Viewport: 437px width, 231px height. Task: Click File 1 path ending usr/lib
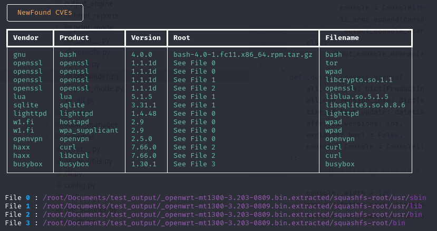[232, 206]
